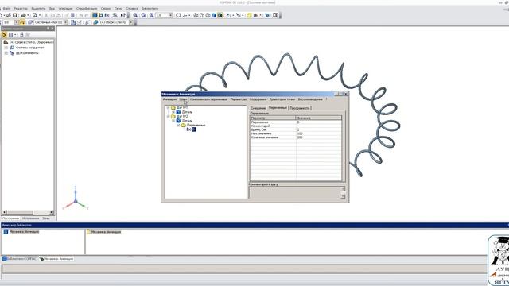
Task: Click the Undo arrow icon
Action: (81, 15)
